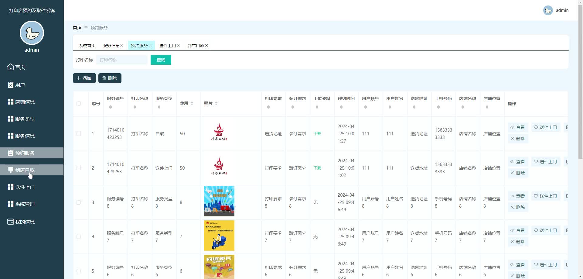The height and width of the screenshot is (279, 583).
Task: Toggle the select-all checkbox in table header
Action: [x=79, y=104]
